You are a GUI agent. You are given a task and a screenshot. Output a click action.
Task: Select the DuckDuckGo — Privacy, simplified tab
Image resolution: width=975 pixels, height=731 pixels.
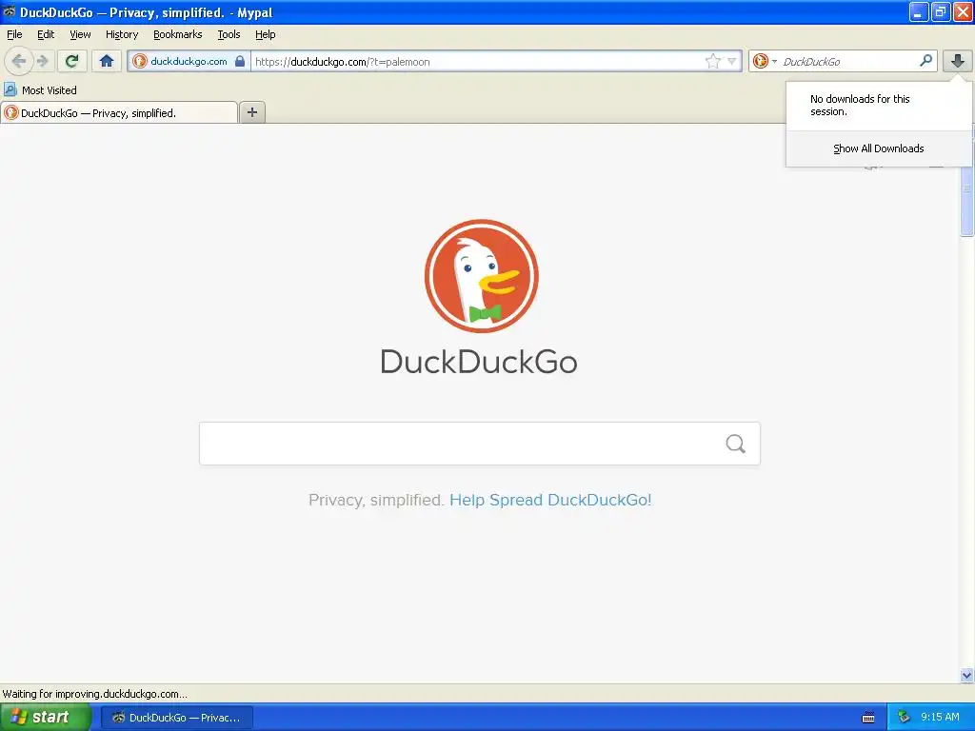point(119,112)
